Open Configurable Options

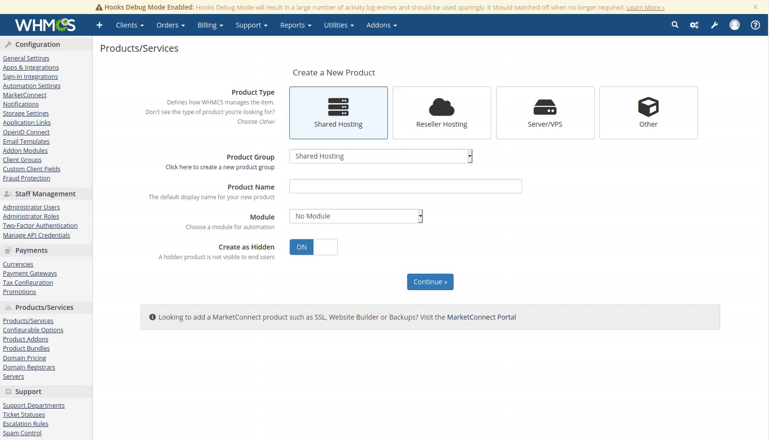(33, 330)
